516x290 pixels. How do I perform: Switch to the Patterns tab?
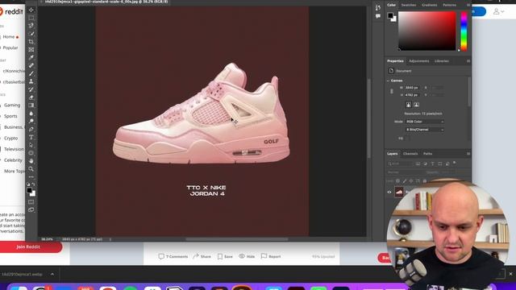point(450,5)
